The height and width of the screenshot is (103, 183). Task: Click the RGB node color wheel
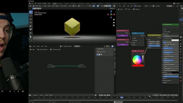[x=137, y=60]
